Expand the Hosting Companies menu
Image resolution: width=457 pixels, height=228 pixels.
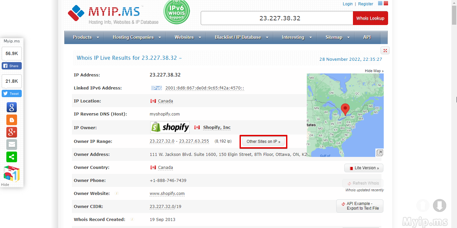coord(137,37)
